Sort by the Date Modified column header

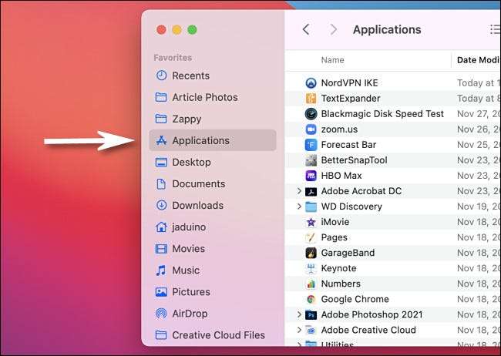[x=479, y=60]
